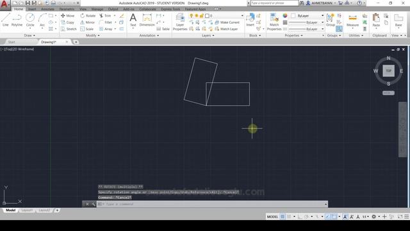Activate the Copy command
This screenshot has width=410, height=231.
(68, 22)
